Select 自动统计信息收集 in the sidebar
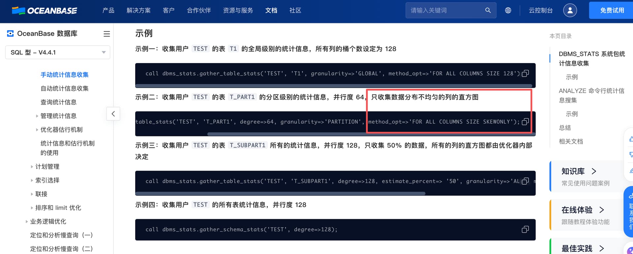 pos(64,88)
